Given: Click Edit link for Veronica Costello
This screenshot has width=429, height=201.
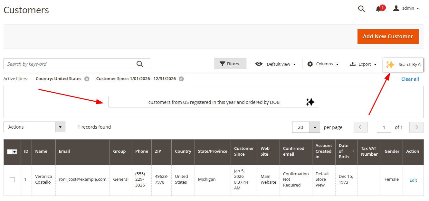Looking at the screenshot, I should pos(413,180).
